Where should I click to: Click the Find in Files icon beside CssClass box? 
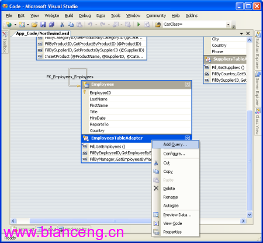click(158, 25)
